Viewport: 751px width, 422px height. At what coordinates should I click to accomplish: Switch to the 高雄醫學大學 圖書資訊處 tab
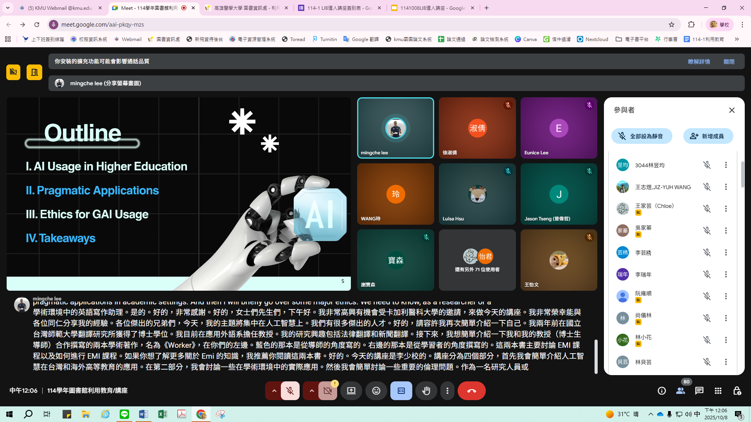coord(246,8)
